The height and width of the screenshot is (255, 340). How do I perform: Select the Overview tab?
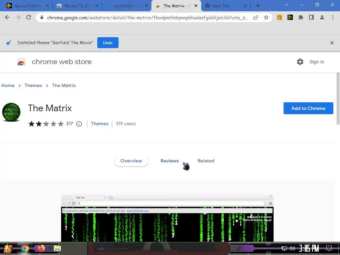tap(131, 161)
